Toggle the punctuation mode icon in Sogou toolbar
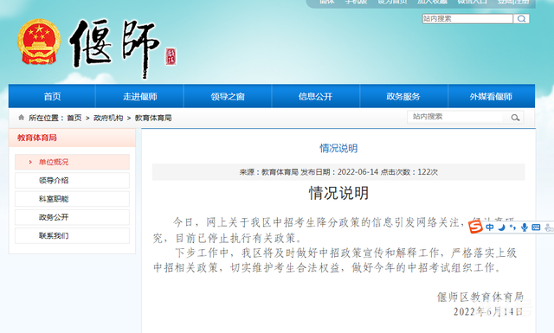Viewport: 554px width, 333px height. [512, 227]
